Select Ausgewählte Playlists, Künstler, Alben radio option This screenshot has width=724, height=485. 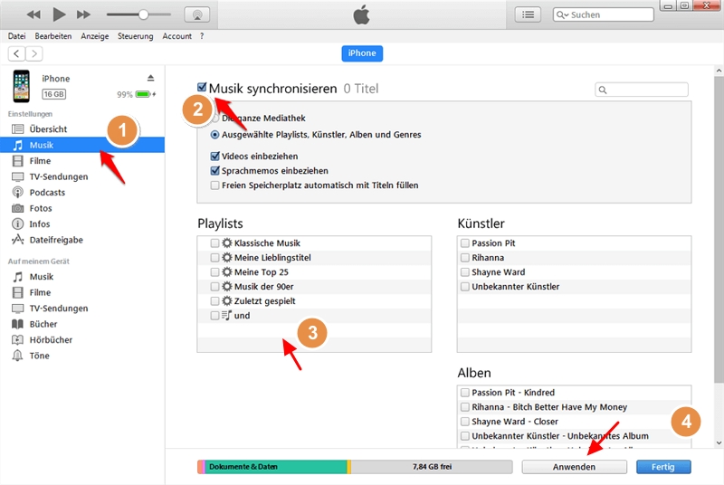[x=215, y=135]
